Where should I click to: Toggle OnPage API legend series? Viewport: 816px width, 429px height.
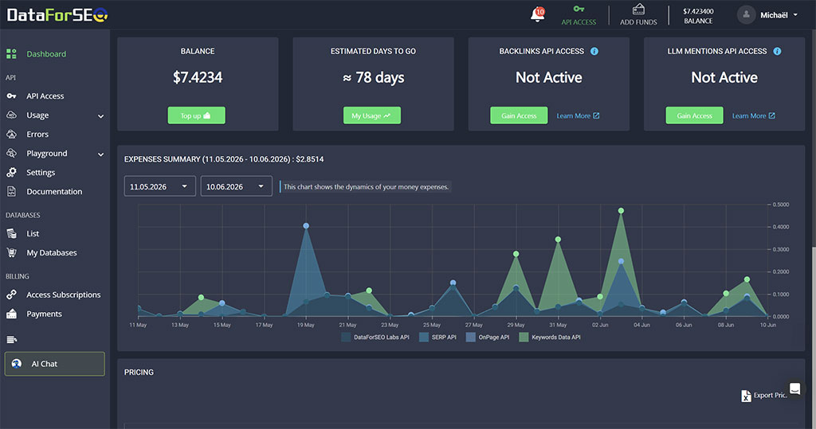pyautogui.click(x=488, y=337)
